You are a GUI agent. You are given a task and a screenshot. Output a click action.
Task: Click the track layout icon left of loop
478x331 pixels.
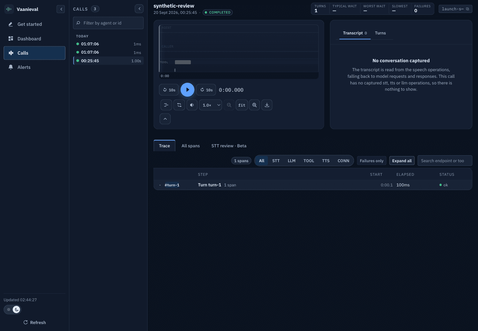[x=166, y=105]
